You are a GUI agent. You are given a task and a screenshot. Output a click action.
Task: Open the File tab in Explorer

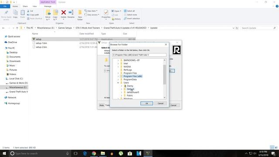(x=5, y=6)
